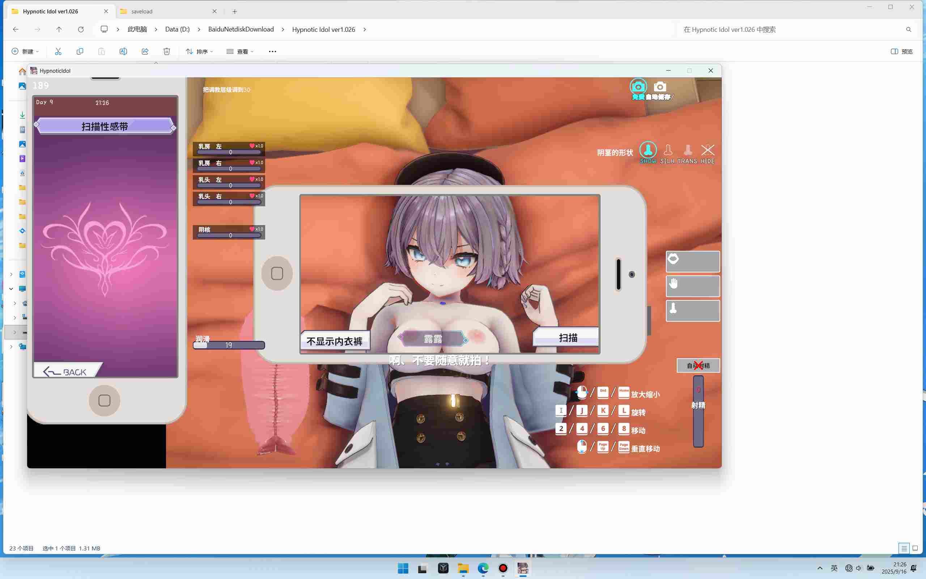Switch Explorer to details list view

[904, 548]
